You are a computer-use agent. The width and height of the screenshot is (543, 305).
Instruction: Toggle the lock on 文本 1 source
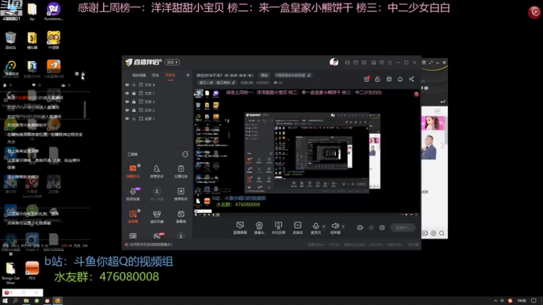tap(134, 94)
